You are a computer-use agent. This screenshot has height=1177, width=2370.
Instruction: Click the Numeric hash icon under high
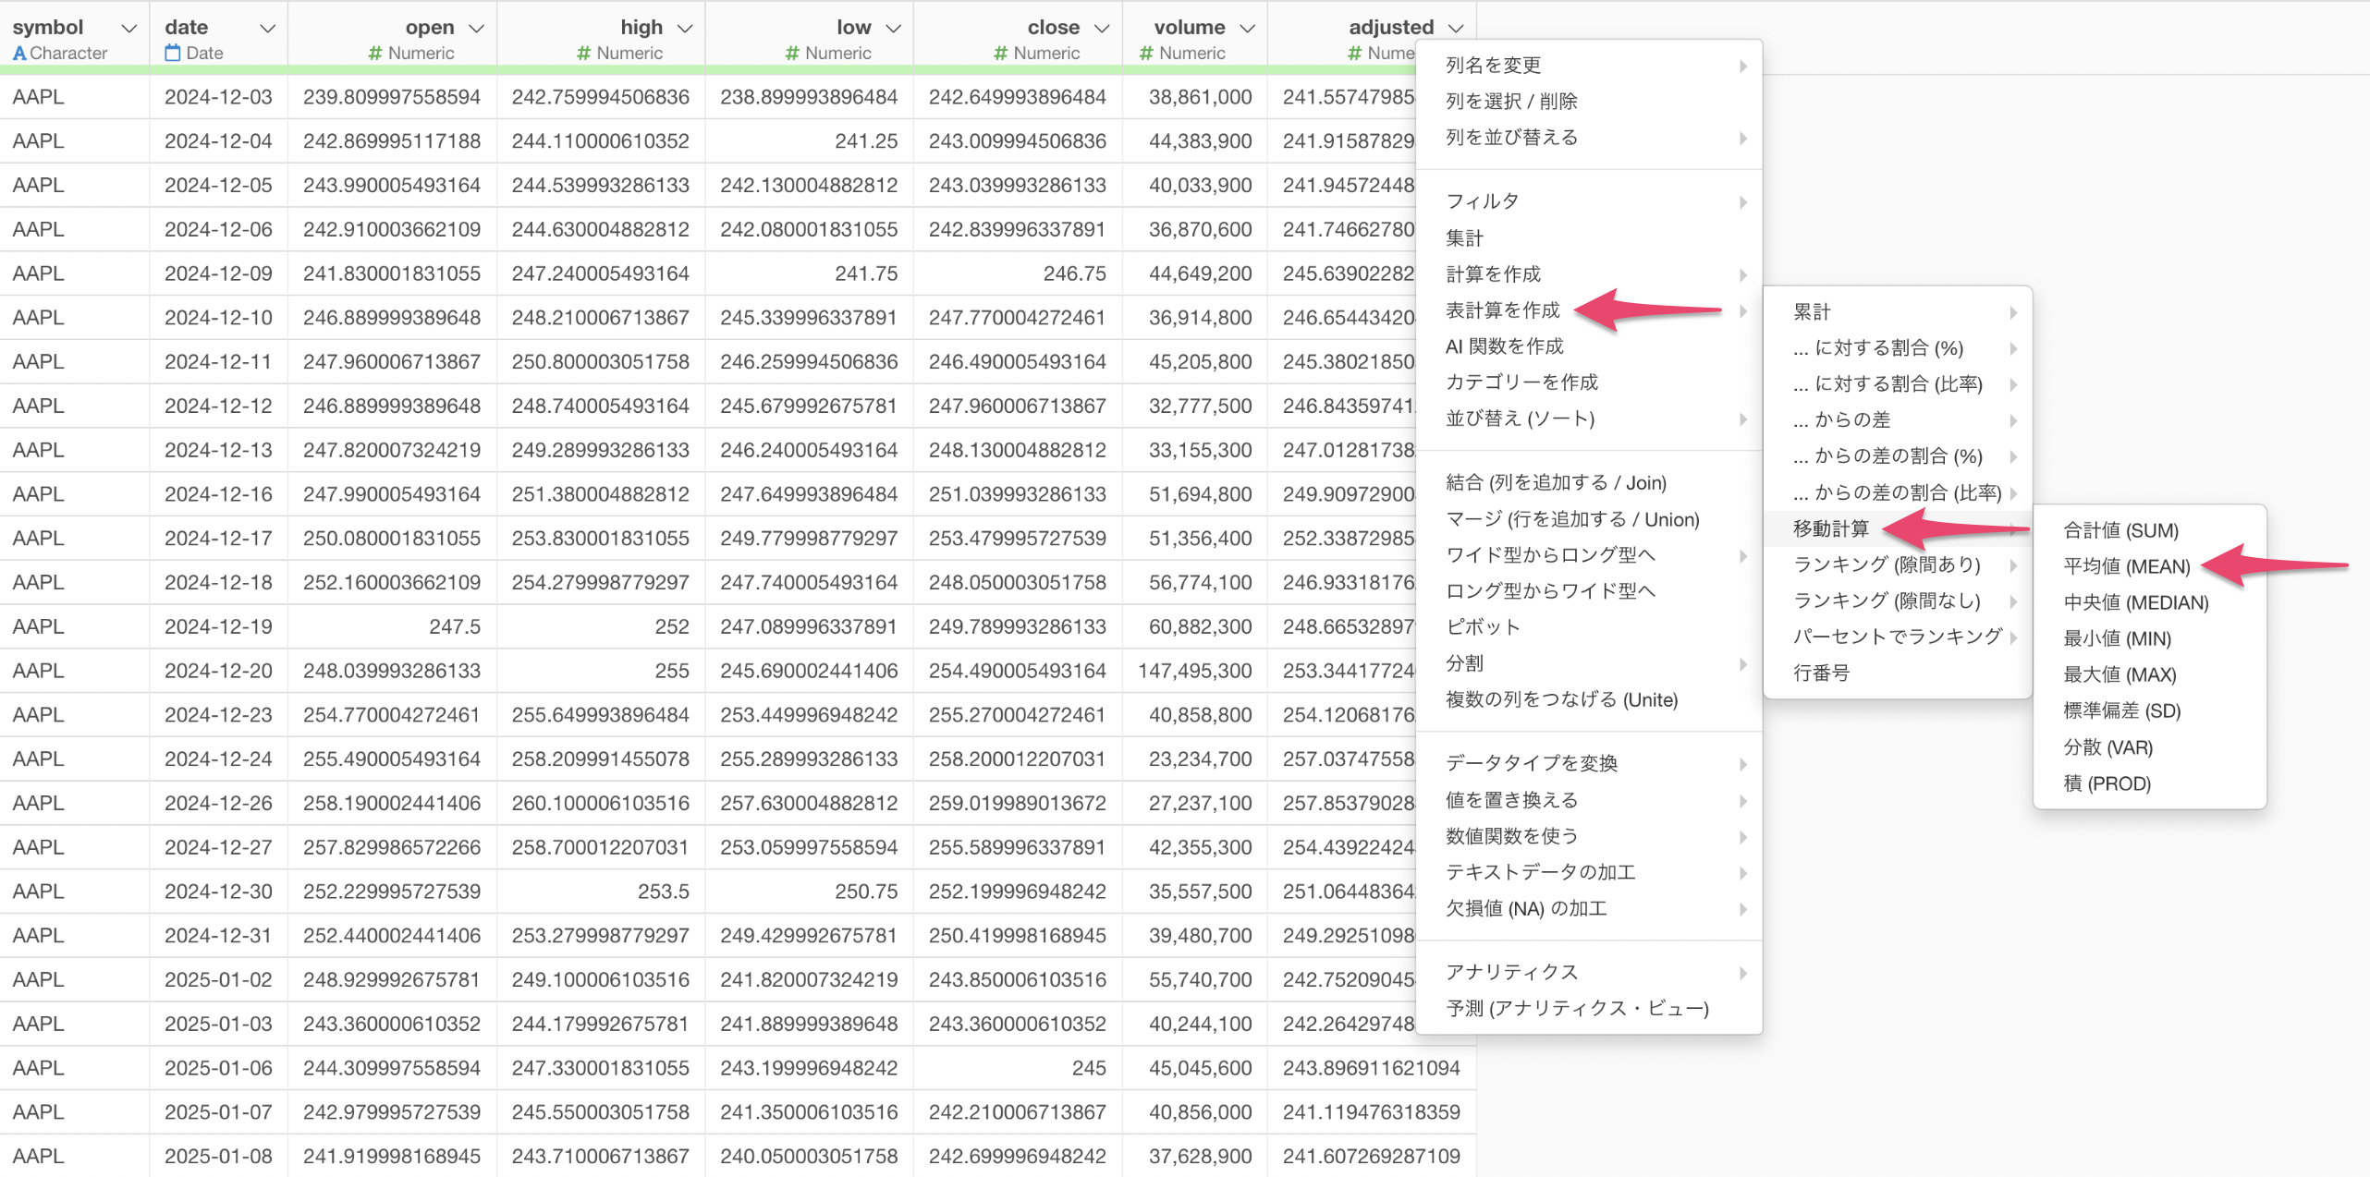583,54
